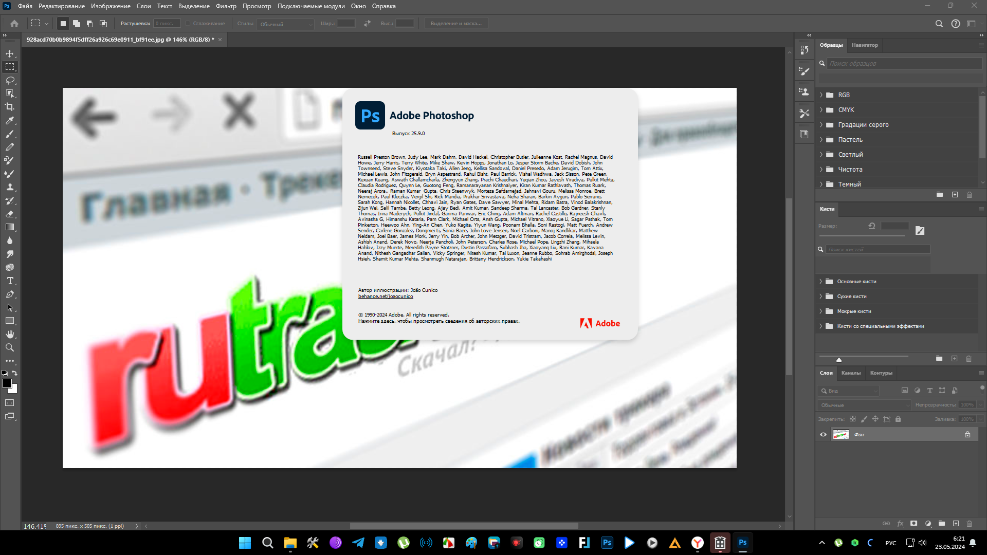This screenshot has height=555, width=987.
Task: Open the layer effects fx menu
Action: click(900, 524)
